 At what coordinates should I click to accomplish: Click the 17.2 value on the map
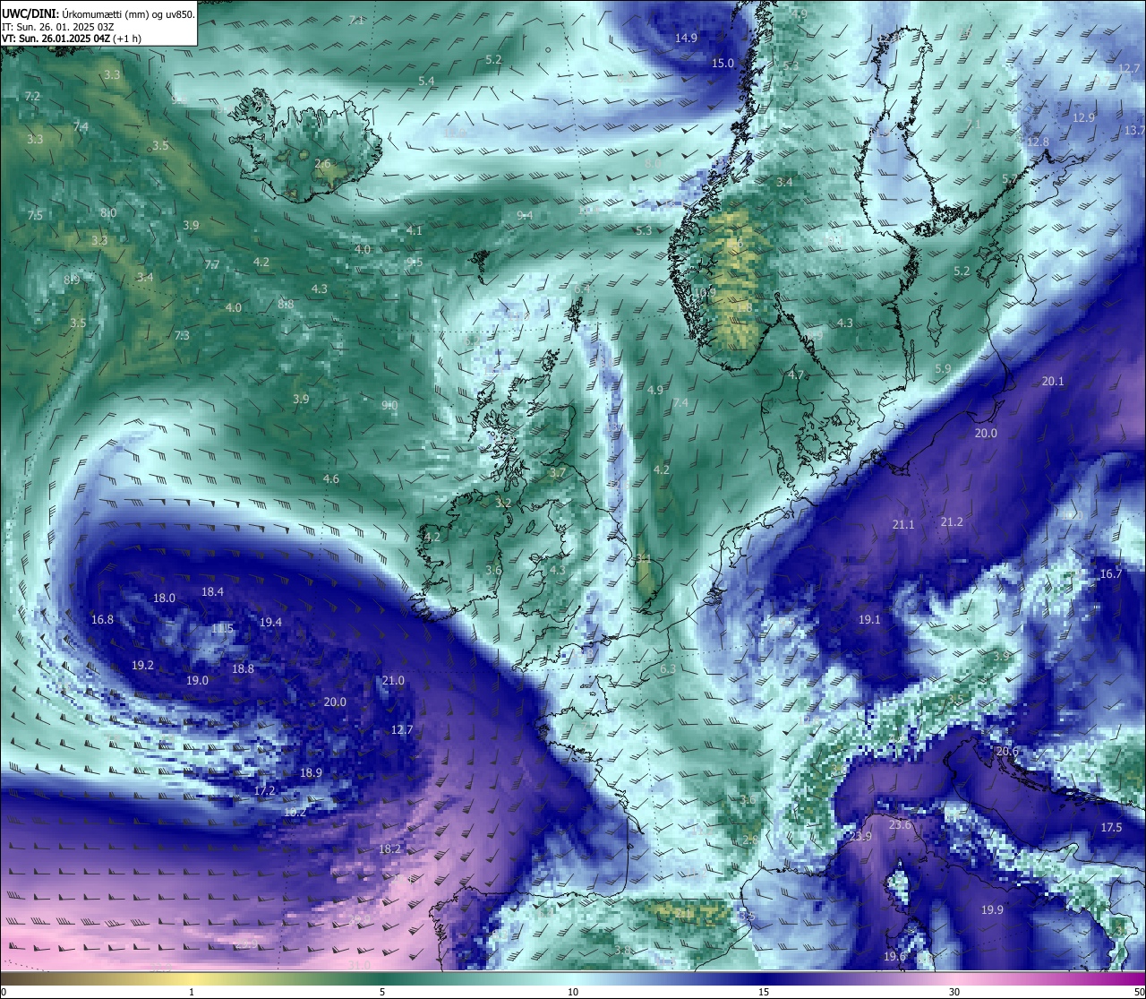click(264, 791)
